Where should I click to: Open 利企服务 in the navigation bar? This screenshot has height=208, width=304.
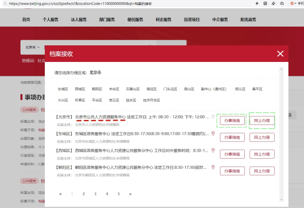164,19
